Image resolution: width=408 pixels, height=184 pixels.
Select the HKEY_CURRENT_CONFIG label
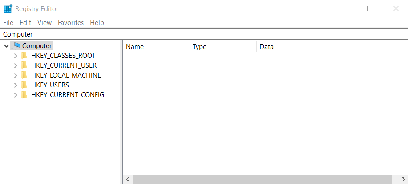[x=68, y=94]
